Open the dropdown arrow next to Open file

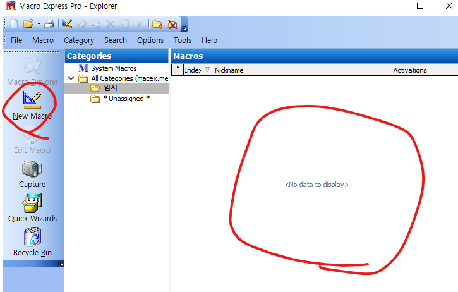tap(39, 24)
